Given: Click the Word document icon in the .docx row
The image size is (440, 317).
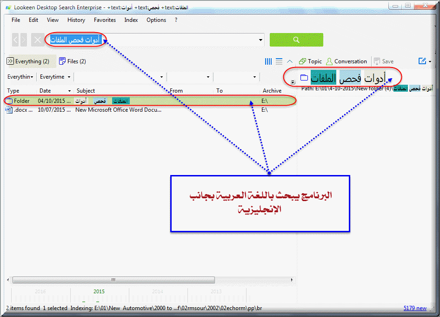Looking at the screenshot, I should coord(9,110).
